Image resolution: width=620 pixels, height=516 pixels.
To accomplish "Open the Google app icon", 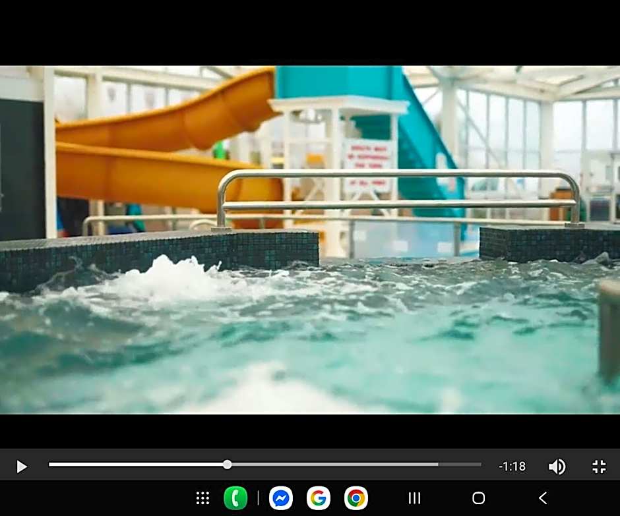I will [319, 498].
